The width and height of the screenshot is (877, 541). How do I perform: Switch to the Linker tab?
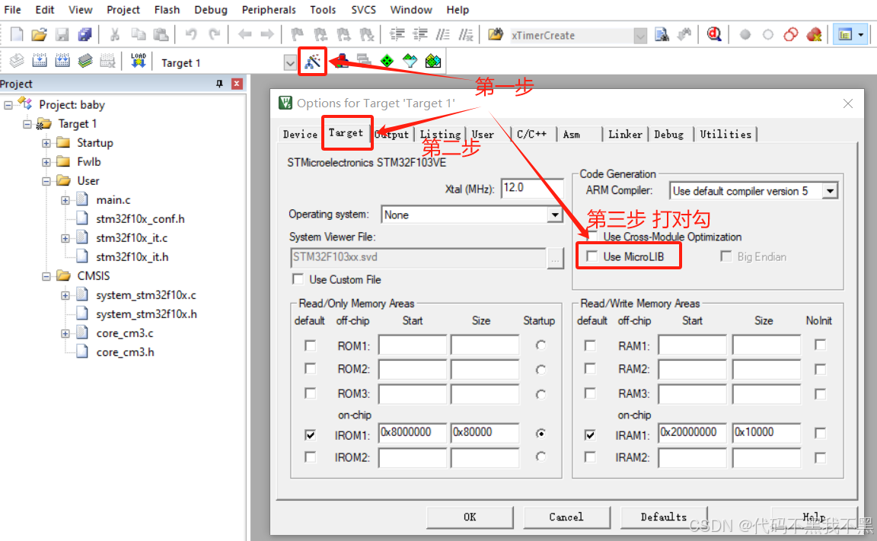(625, 134)
